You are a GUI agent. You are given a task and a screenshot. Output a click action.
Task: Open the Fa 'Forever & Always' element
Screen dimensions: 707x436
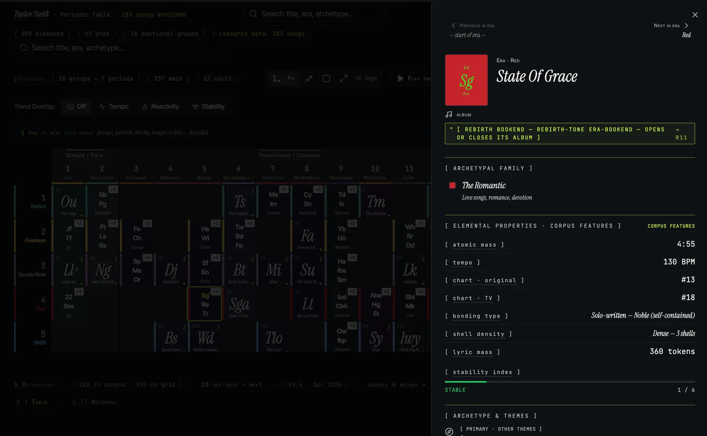point(308,236)
